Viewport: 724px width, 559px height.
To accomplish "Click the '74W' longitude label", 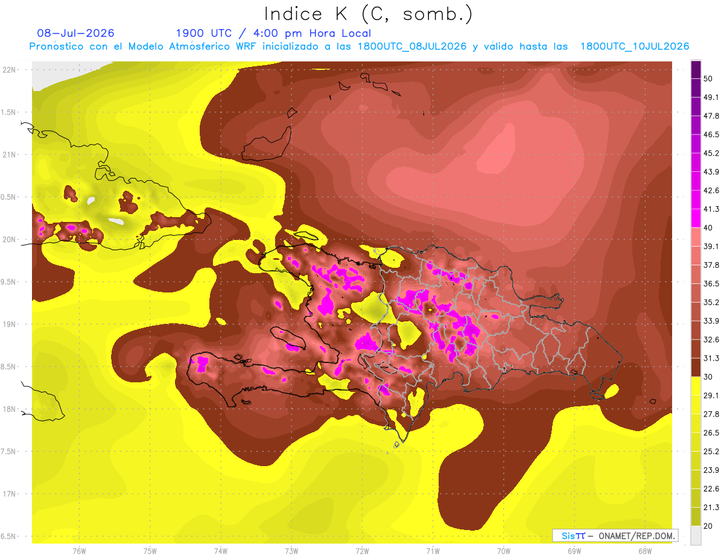I will coord(221,551).
